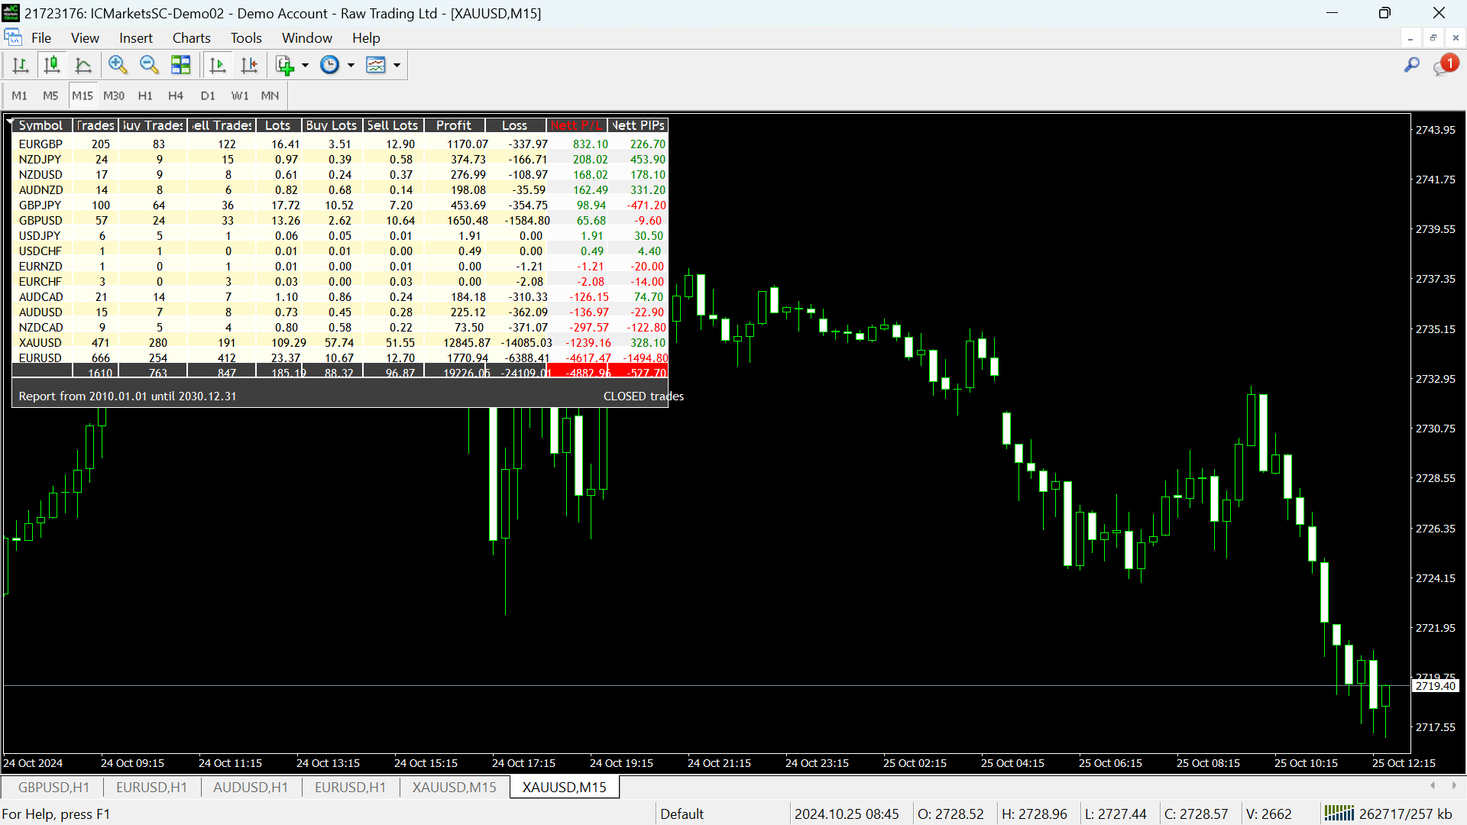Open the timeframes dropdown arrow
This screenshot has width=1467, height=825.
tap(351, 65)
